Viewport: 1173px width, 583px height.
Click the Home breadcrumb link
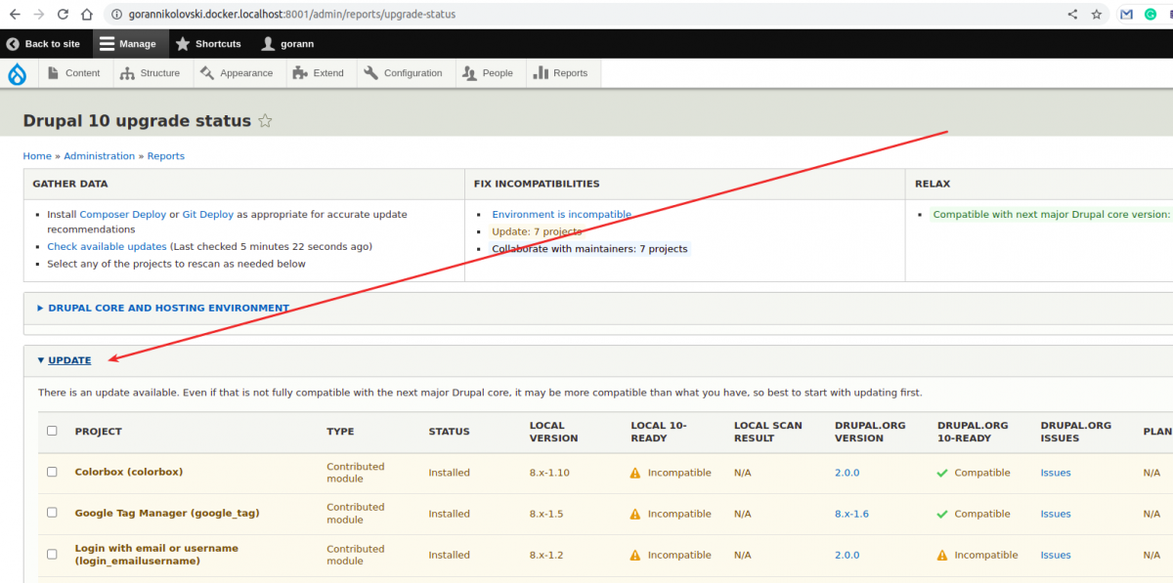37,156
